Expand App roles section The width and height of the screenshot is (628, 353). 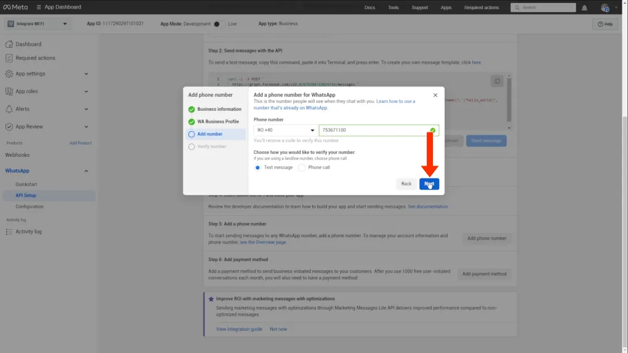tap(86, 91)
